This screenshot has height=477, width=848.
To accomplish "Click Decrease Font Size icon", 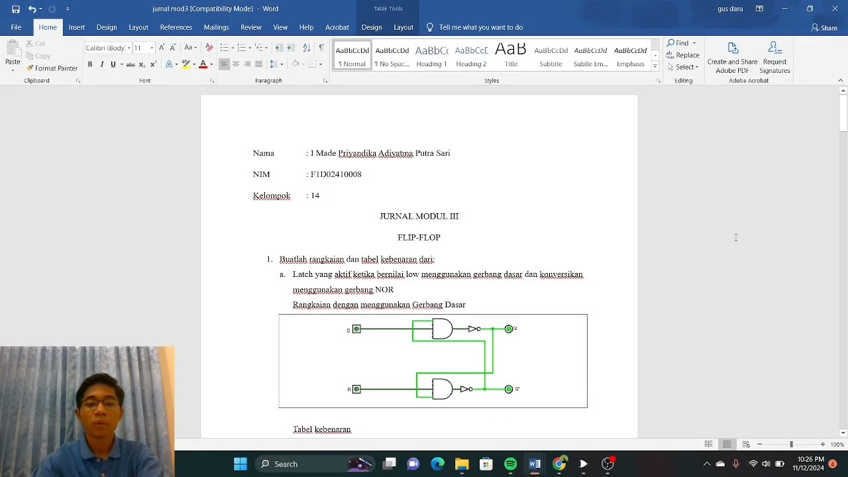I will tap(173, 48).
